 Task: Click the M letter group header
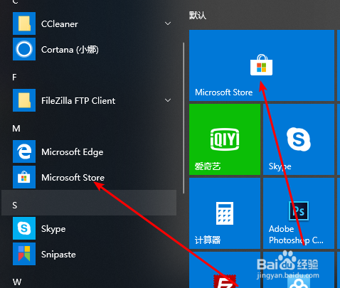click(16, 129)
